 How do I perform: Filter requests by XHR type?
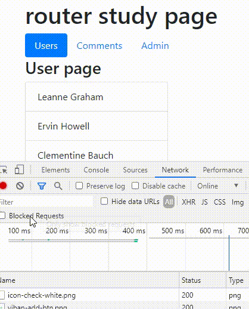[189, 202]
